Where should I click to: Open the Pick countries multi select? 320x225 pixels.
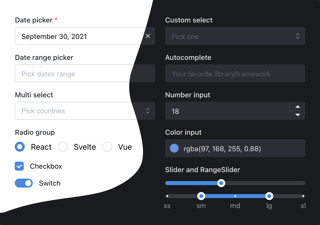click(75, 111)
